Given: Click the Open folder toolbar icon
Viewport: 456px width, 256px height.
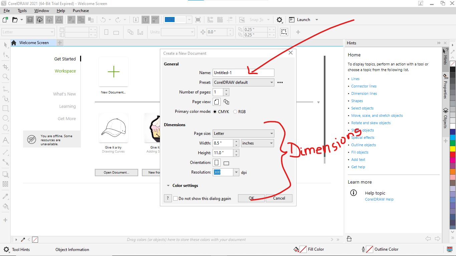Looking at the screenshot, I should pos(15,20).
